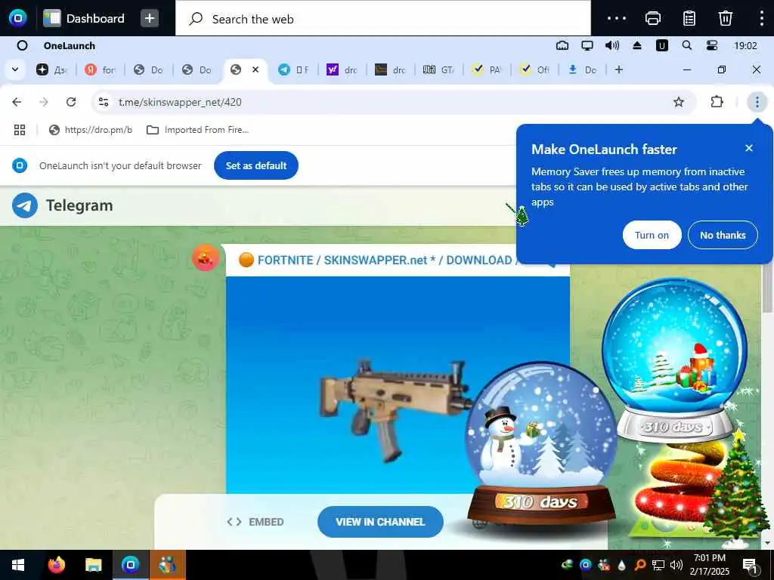Screen dimensions: 774x580
Task: Click the orange-highlighted taskbar app icon
Action: tap(167, 565)
